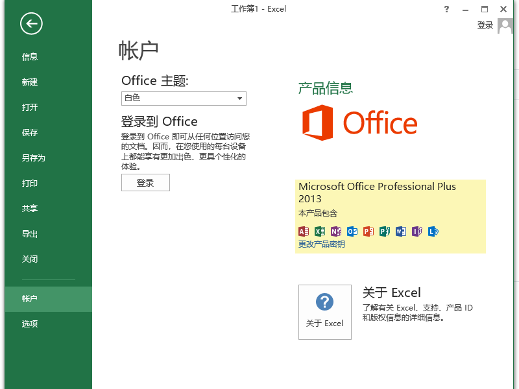
Task: Maximize the Excel window
Action: point(484,9)
